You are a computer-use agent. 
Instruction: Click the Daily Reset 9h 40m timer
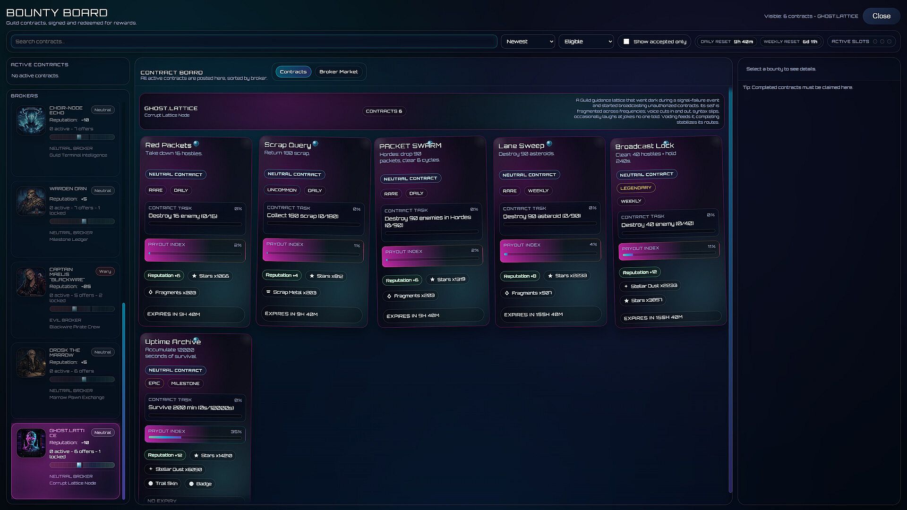click(x=727, y=42)
